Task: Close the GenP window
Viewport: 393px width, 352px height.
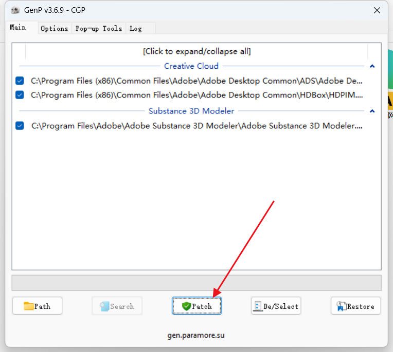Action: [377, 10]
